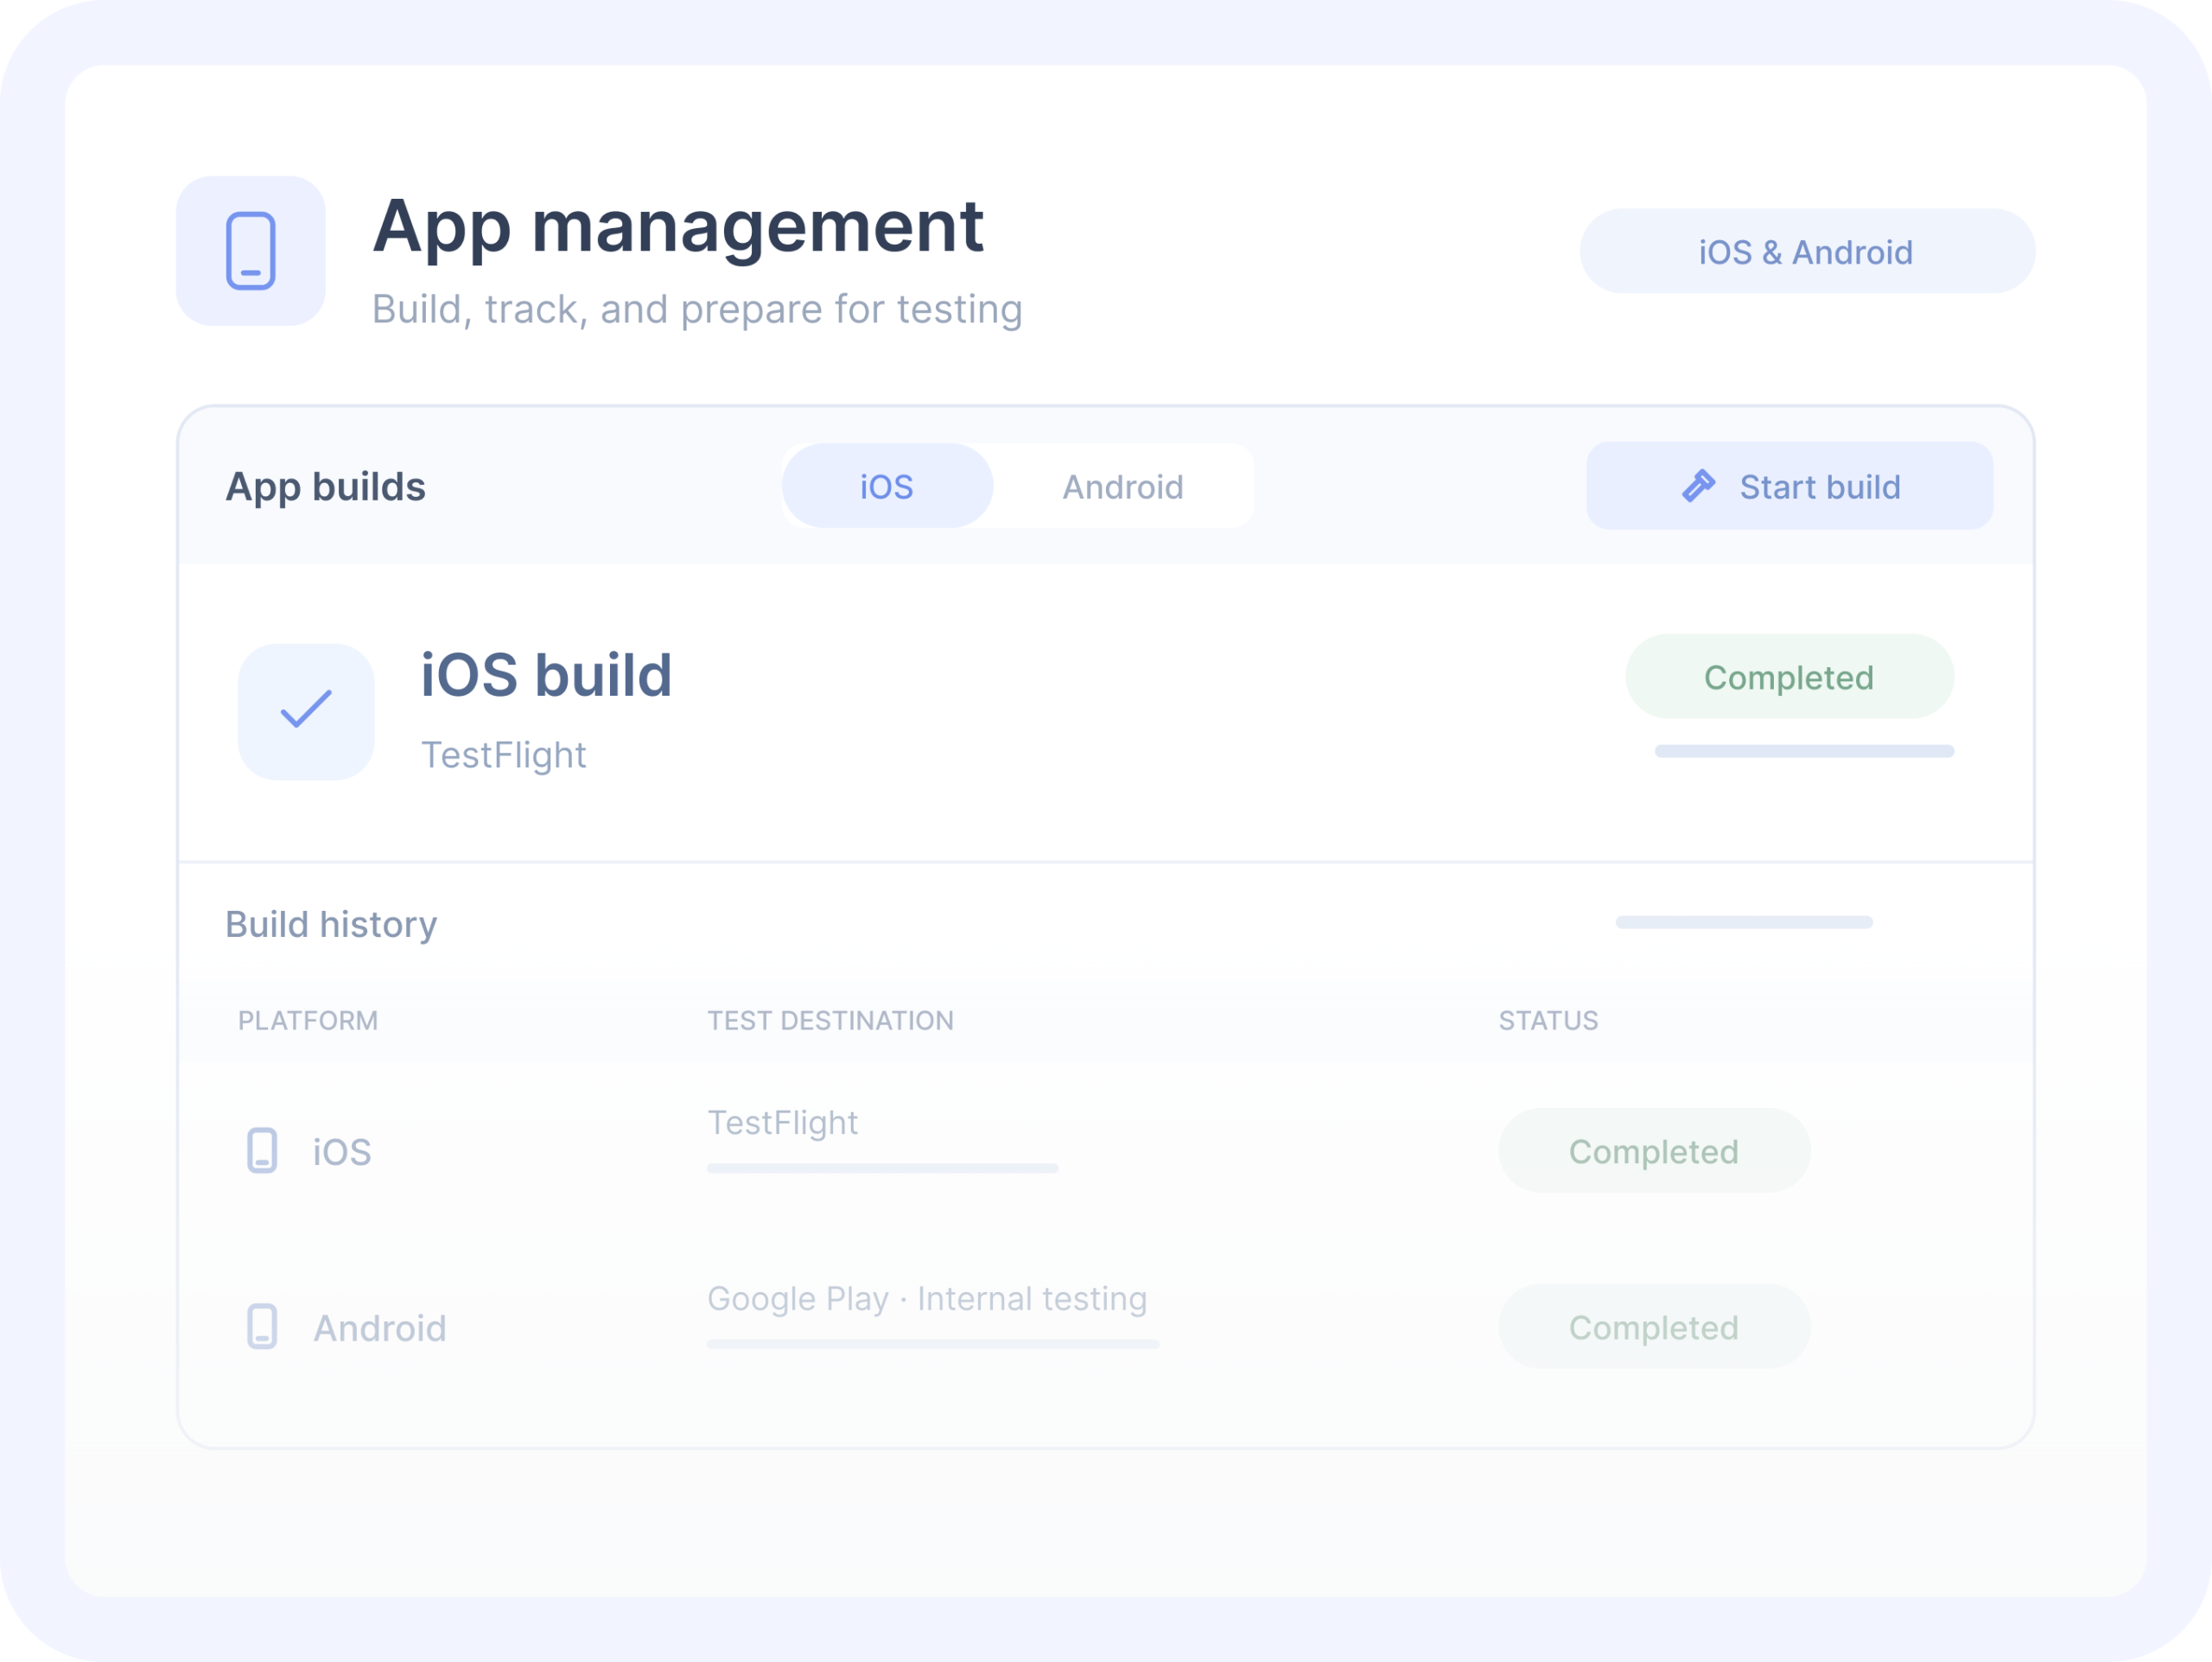
Task: Click the TestFlight destination in history table
Action: 783,1123
